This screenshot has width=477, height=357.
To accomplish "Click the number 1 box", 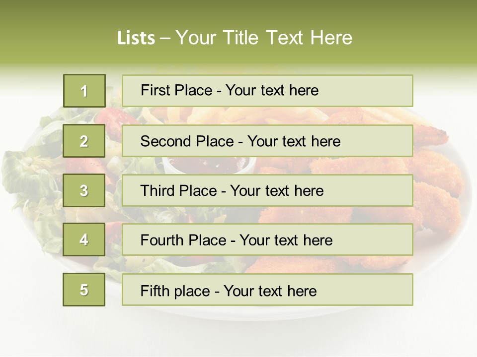I will click(x=84, y=91).
